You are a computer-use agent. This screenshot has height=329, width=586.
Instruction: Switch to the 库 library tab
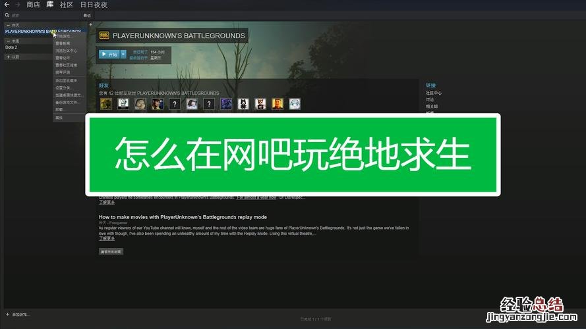point(49,5)
